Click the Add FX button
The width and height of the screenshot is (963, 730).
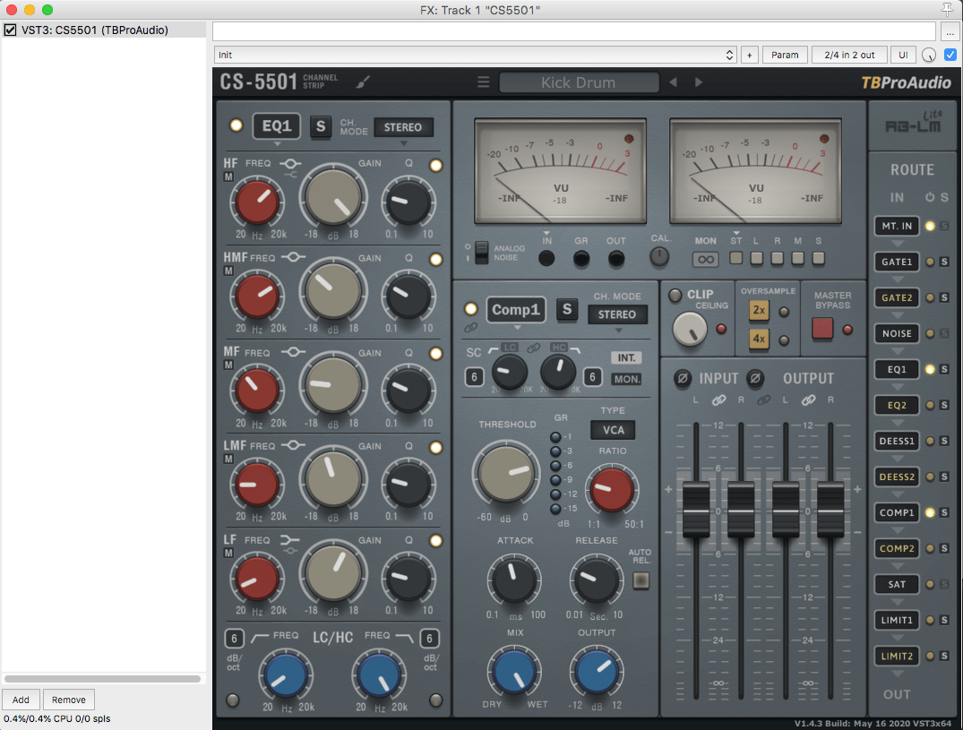coord(21,700)
